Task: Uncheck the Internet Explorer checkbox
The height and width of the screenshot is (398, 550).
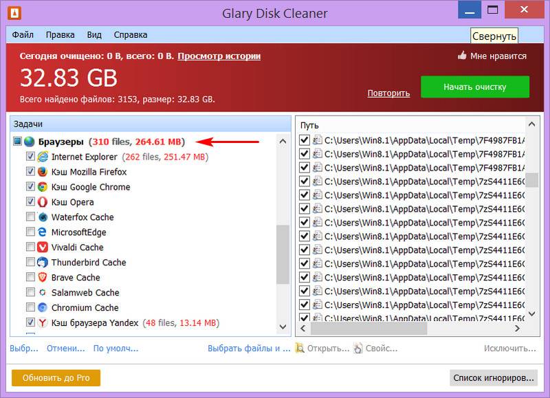Action: tap(30, 157)
